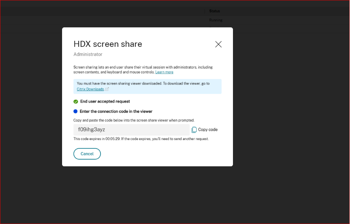350x224 pixels.
Task: Toggle the End user accepted request check
Action: [75, 101]
